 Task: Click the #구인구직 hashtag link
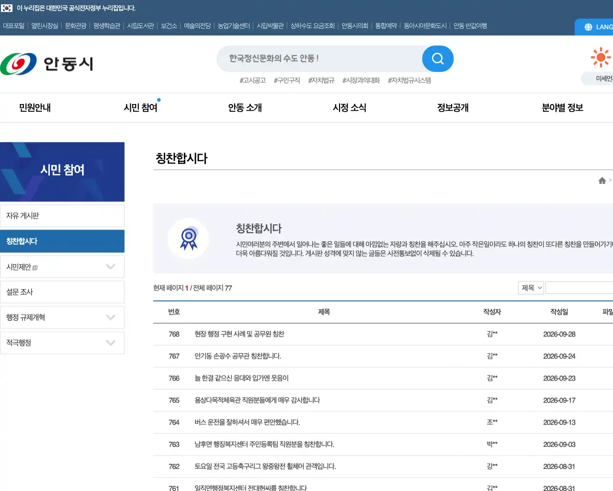pyautogui.click(x=287, y=81)
